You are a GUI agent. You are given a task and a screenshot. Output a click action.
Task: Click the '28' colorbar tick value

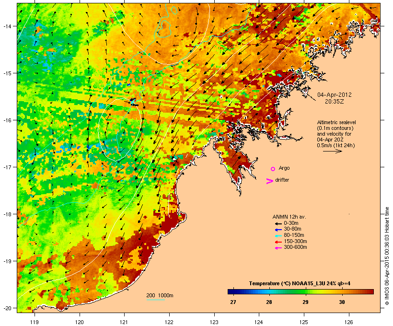(x=269, y=302)
